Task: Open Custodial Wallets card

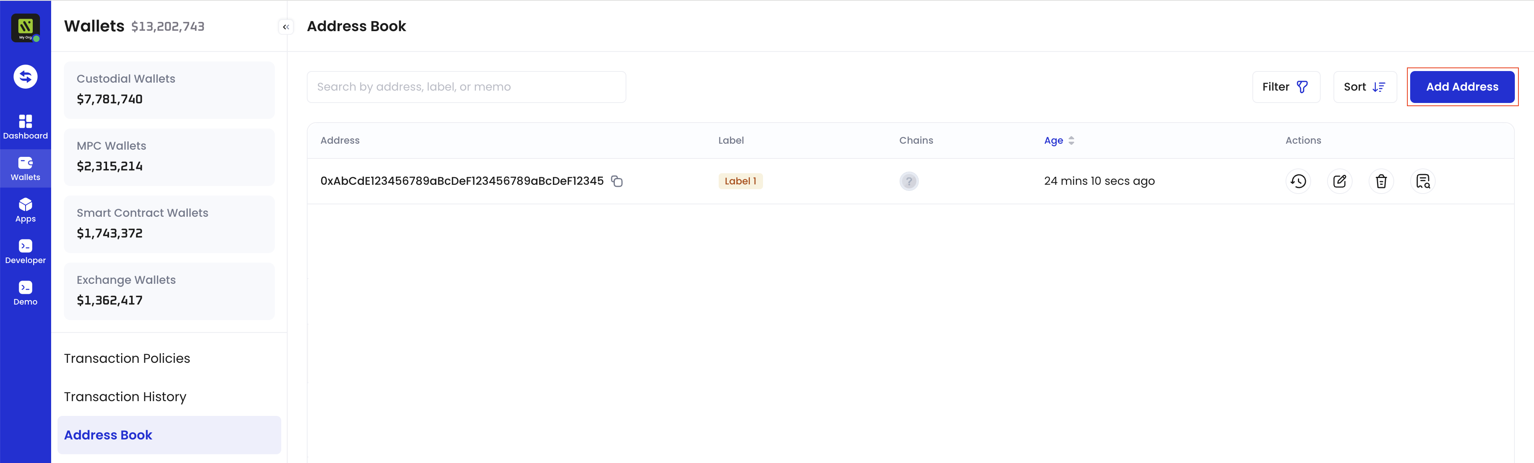Action: [x=169, y=90]
